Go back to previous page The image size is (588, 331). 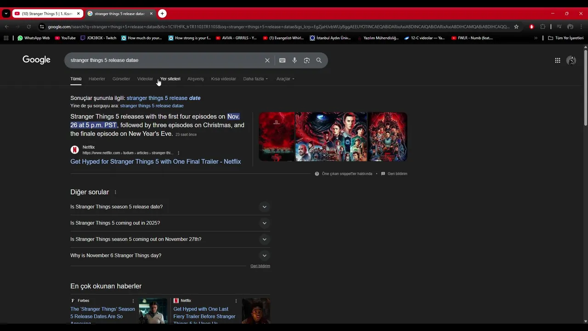coord(6,27)
